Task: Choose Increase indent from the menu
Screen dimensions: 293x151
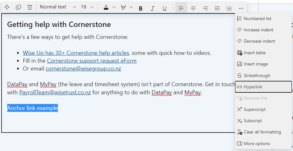Action: 263,30
